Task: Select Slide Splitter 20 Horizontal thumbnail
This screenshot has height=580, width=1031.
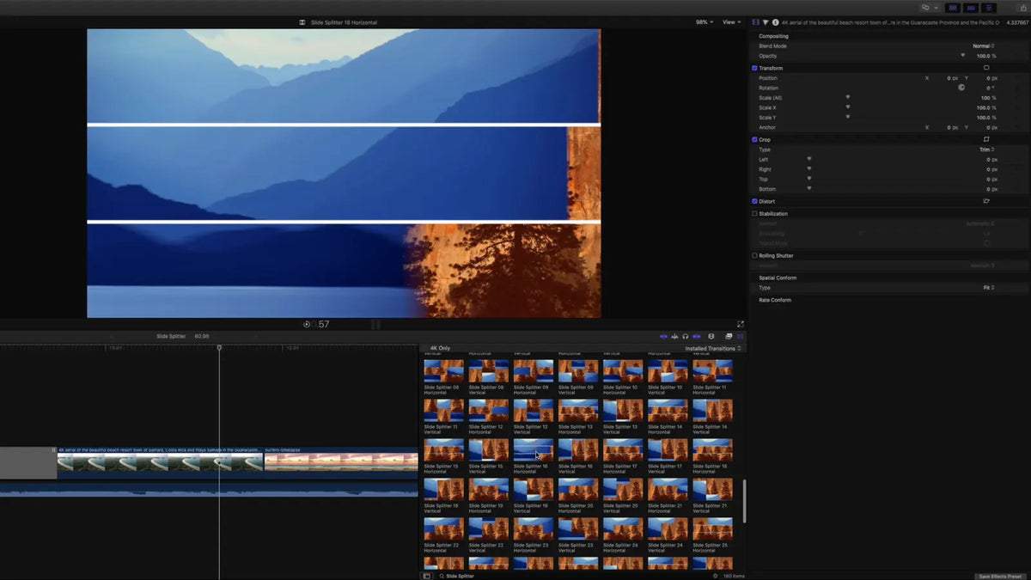Action: (578, 490)
